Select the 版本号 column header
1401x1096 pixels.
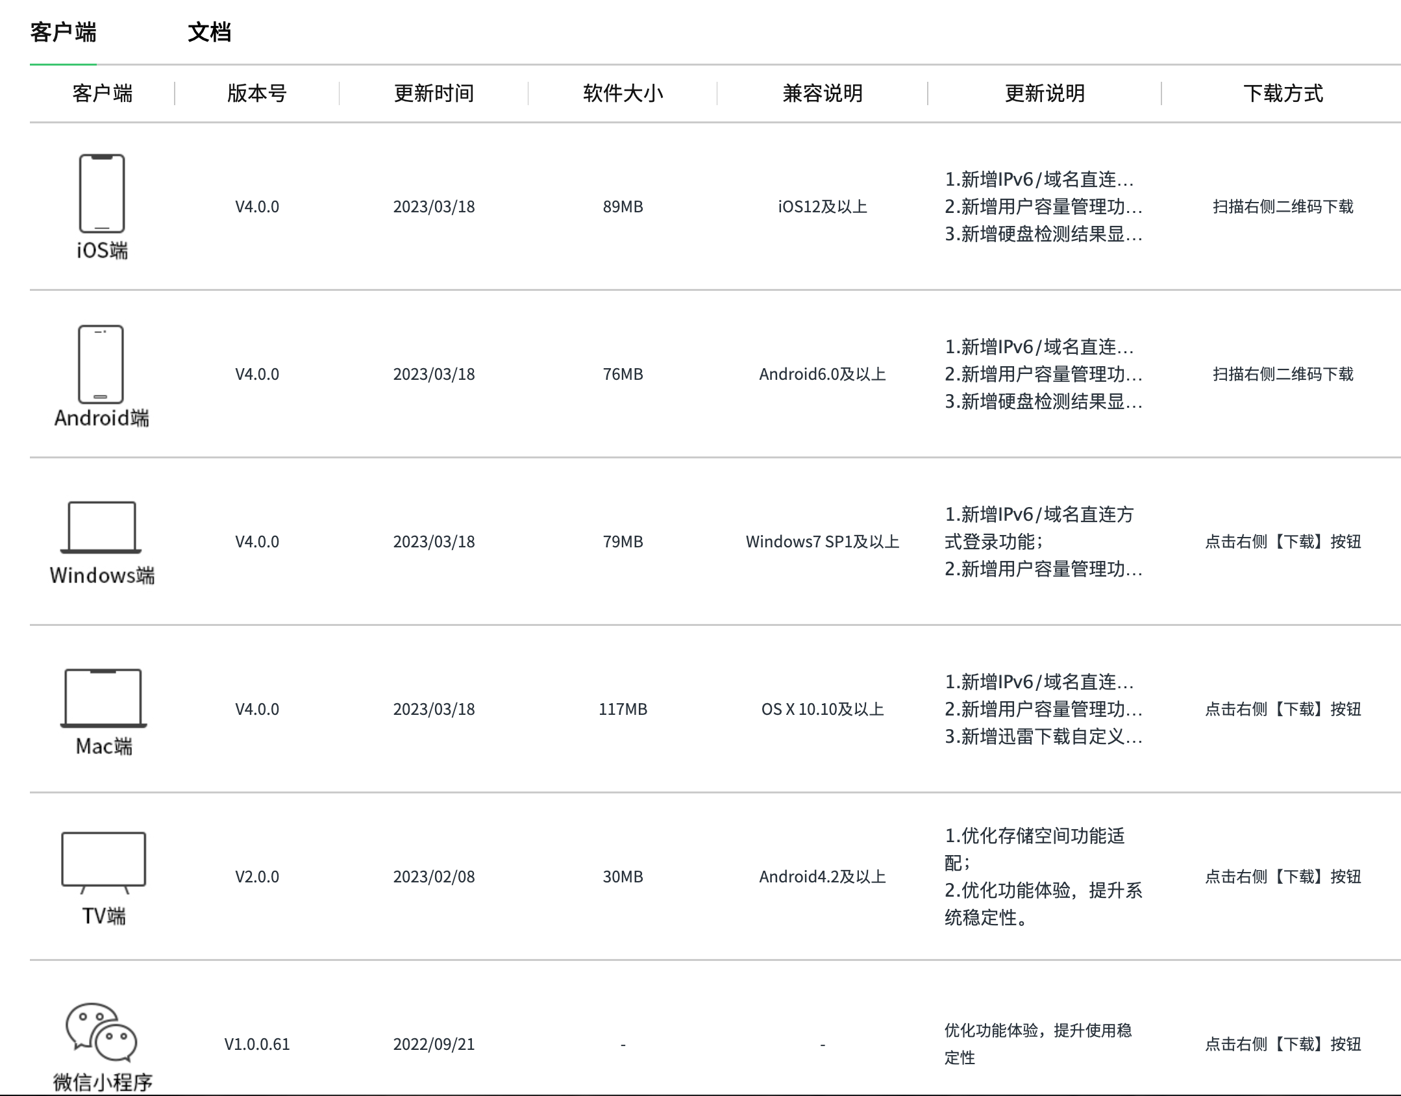coord(257,93)
